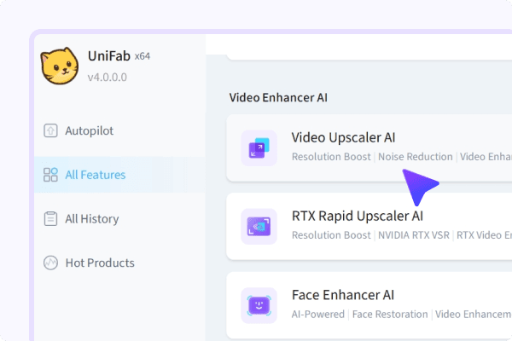This screenshot has height=341, width=512.
Task: Click the NVIDIA RTX VSR tag
Action: coord(416,235)
